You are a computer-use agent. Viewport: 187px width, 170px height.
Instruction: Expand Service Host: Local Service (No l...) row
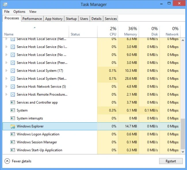coord(6,47)
